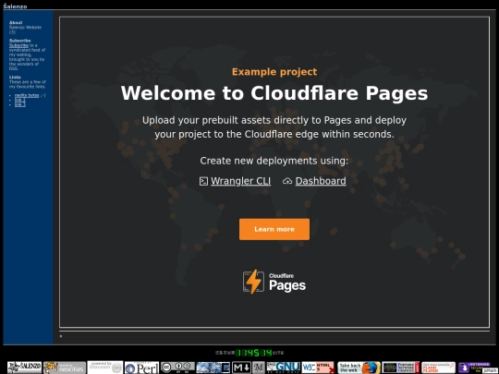The height and width of the screenshot is (374, 499).
Task: Open the Perl badge
Action: [141, 368]
